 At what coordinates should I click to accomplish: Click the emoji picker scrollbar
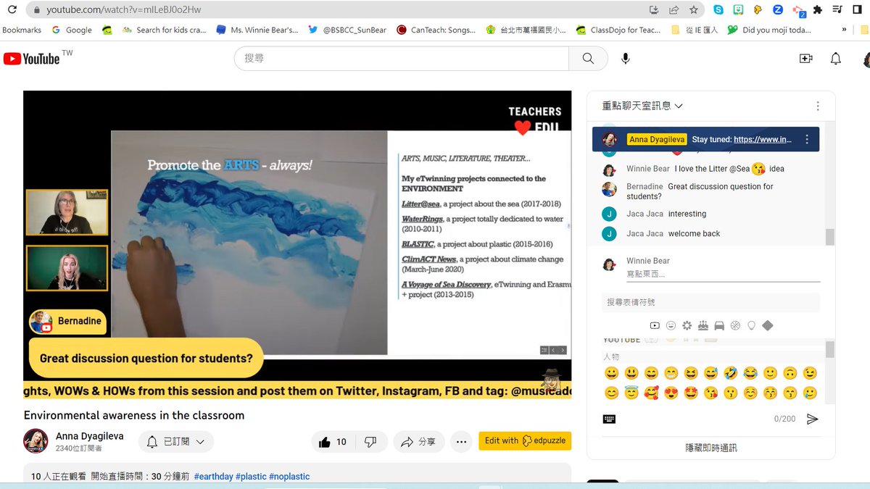pos(829,349)
